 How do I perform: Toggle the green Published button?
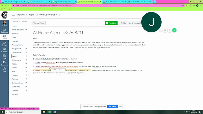coord(111,23)
